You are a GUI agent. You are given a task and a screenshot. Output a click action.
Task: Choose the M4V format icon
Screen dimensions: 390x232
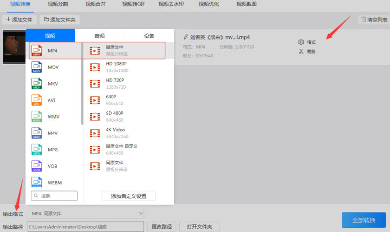coord(37,133)
